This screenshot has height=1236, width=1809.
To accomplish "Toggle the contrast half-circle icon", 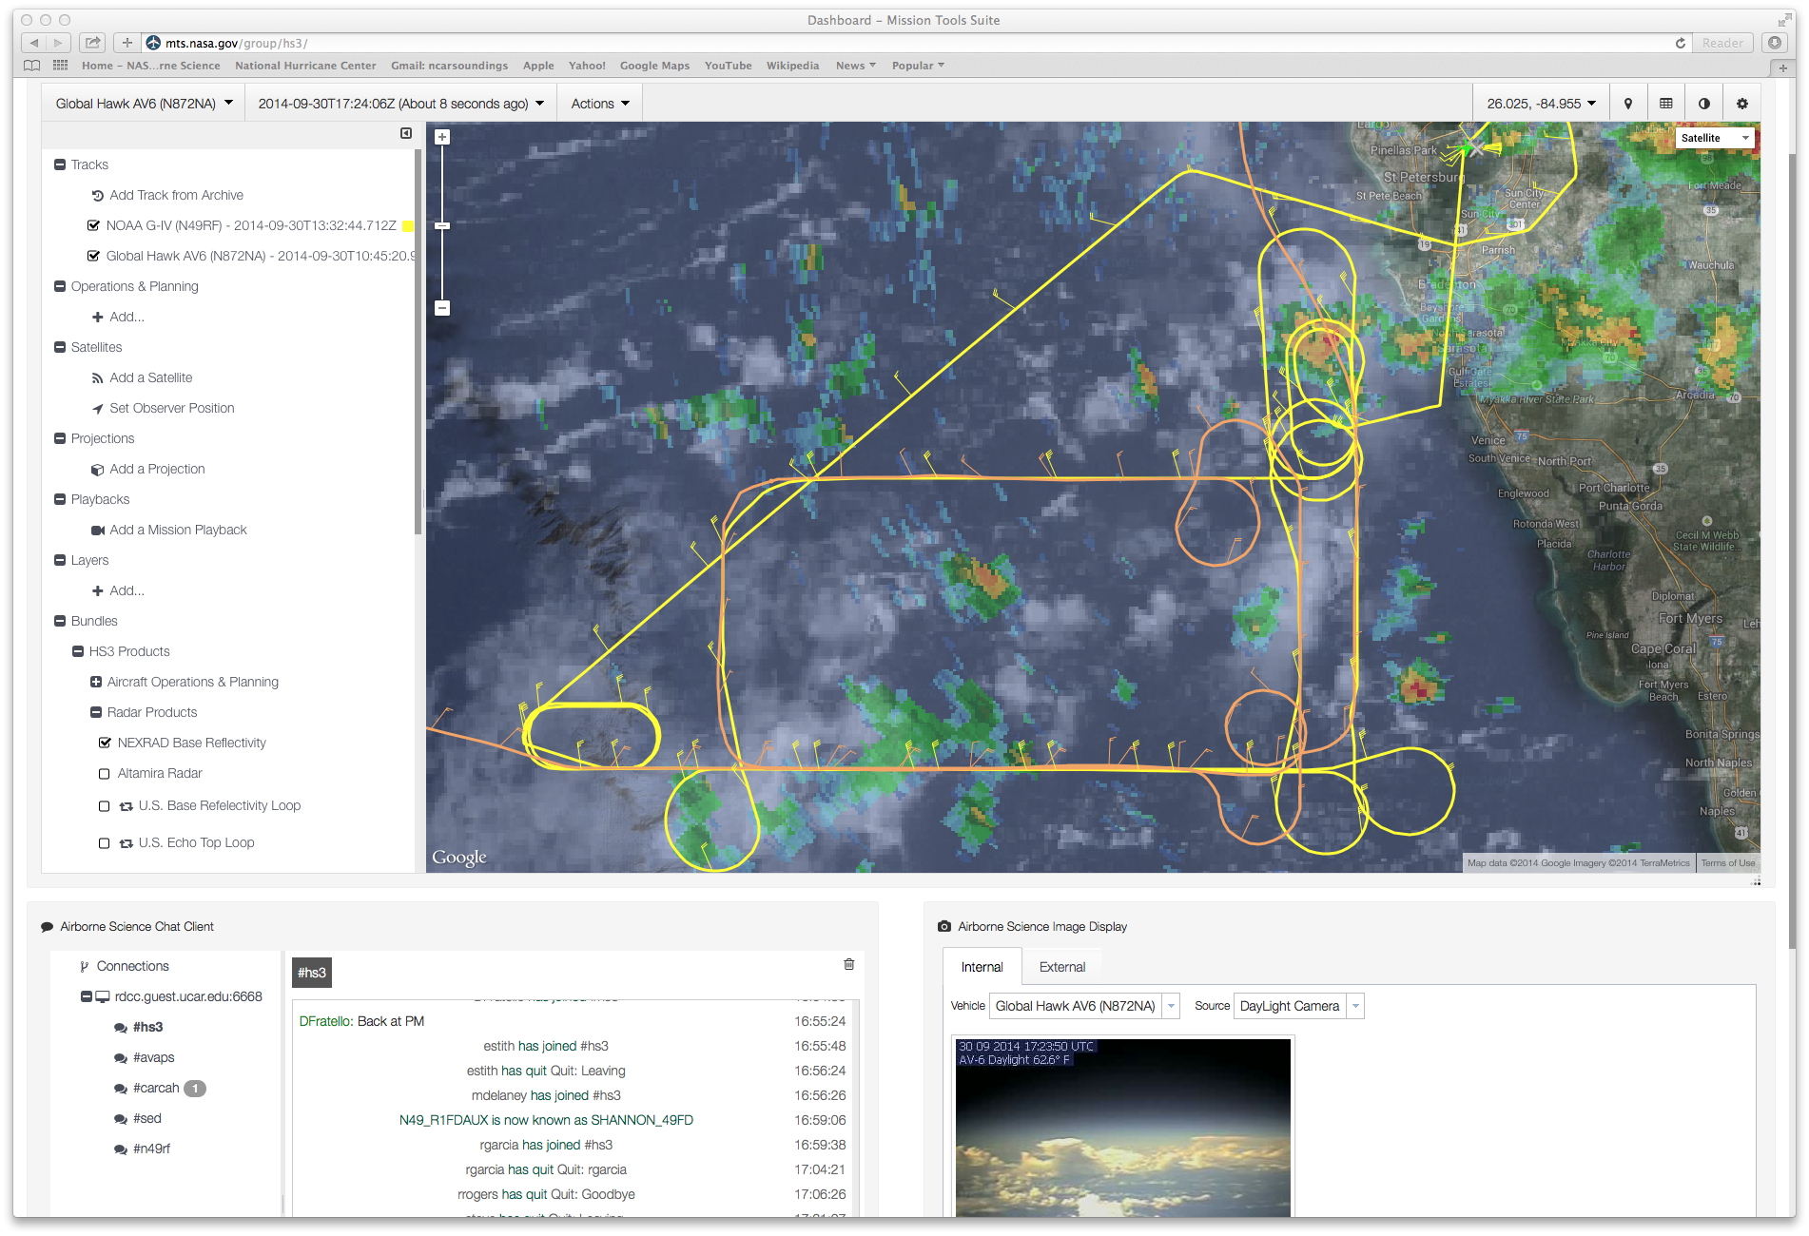I will 1704,104.
